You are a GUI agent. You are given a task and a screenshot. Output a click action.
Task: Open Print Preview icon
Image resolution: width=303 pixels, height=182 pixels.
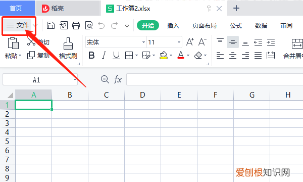89,25
